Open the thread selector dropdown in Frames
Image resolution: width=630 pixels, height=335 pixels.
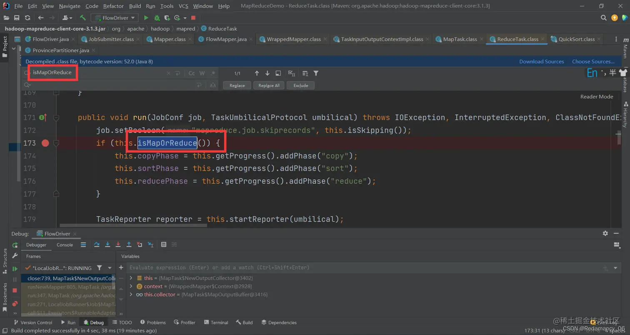pyautogui.click(x=110, y=268)
